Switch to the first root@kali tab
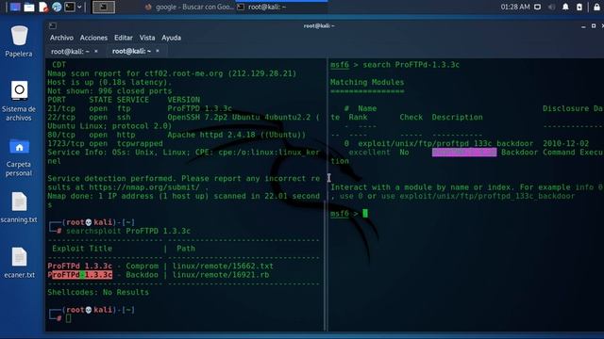 click(x=70, y=51)
